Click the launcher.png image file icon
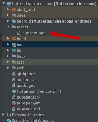Viewport: 98px width, 122px height. coord(19,33)
